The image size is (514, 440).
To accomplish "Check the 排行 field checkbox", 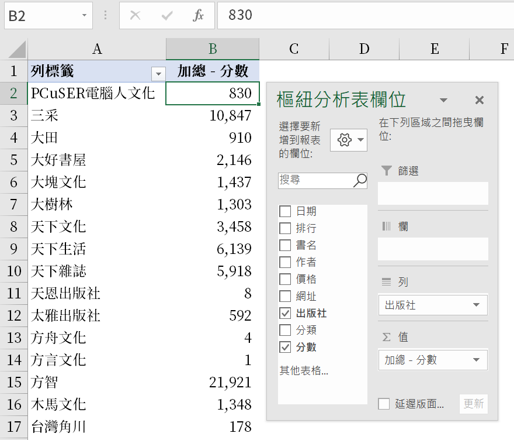I will [285, 228].
